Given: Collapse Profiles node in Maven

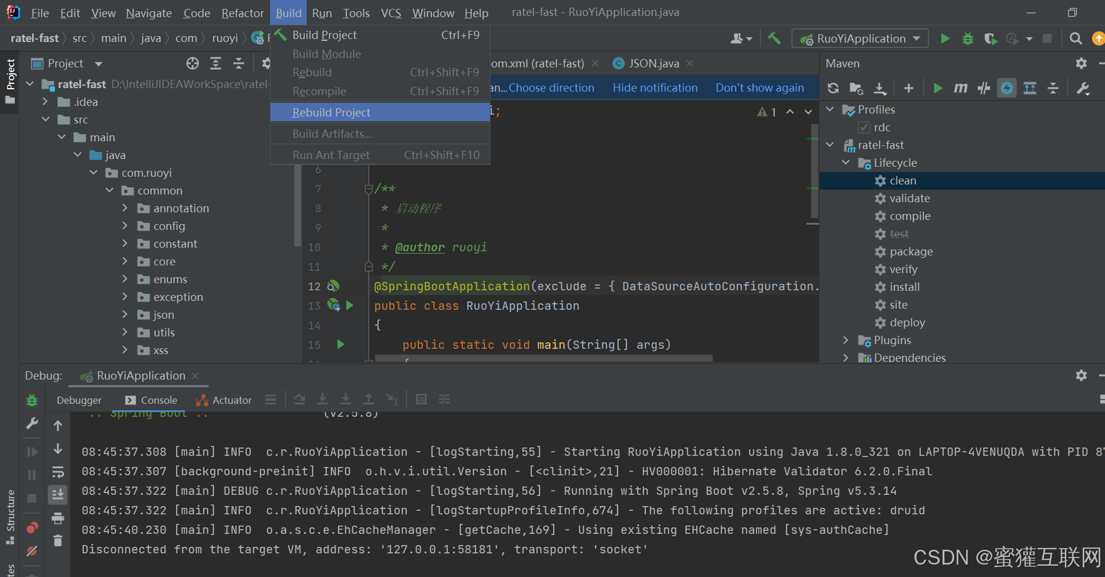Looking at the screenshot, I should click(830, 109).
